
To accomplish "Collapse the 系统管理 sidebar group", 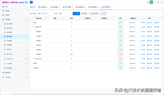I will [28, 19].
